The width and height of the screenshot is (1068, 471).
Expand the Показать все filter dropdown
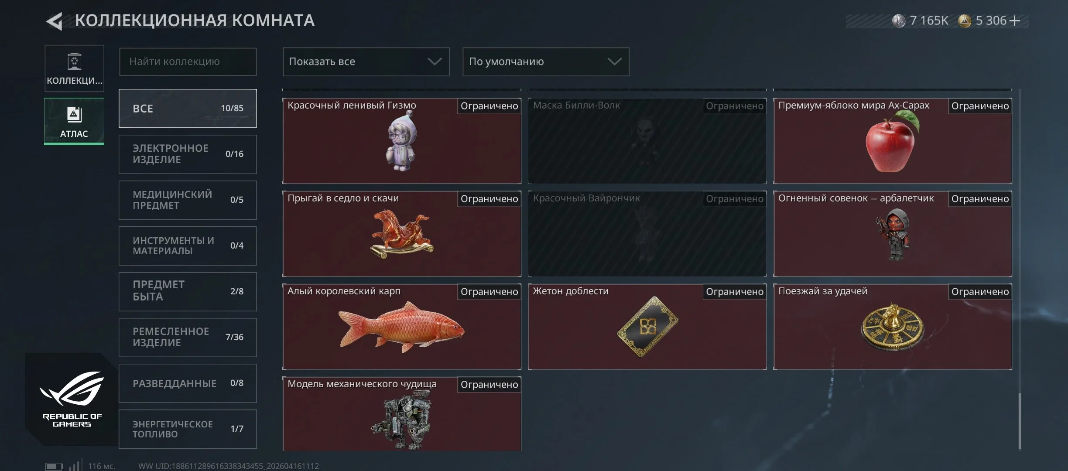[x=366, y=61]
